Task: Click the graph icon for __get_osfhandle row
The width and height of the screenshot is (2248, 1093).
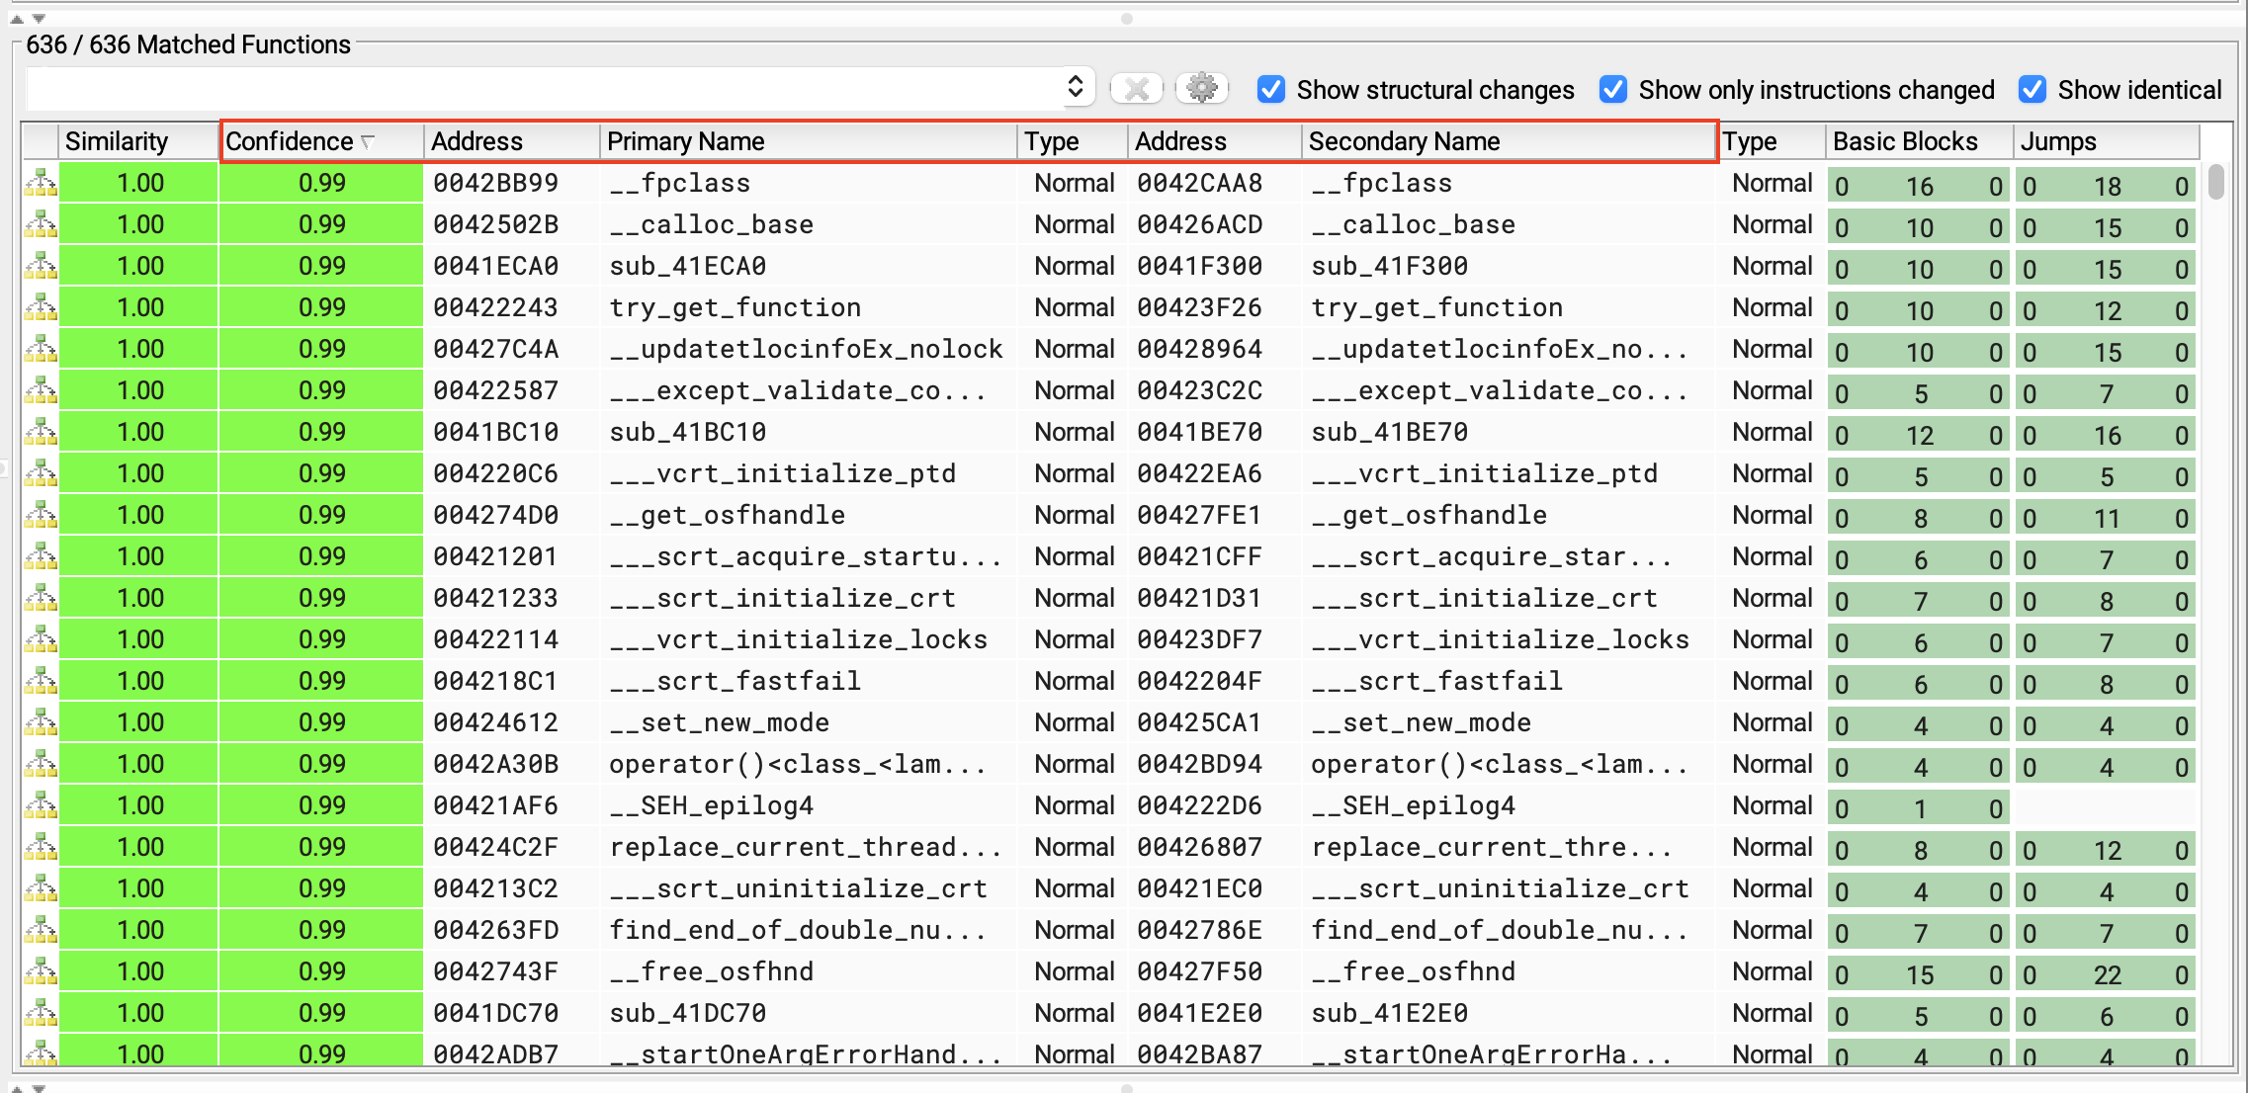Action: pyautogui.click(x=41, y=515)
